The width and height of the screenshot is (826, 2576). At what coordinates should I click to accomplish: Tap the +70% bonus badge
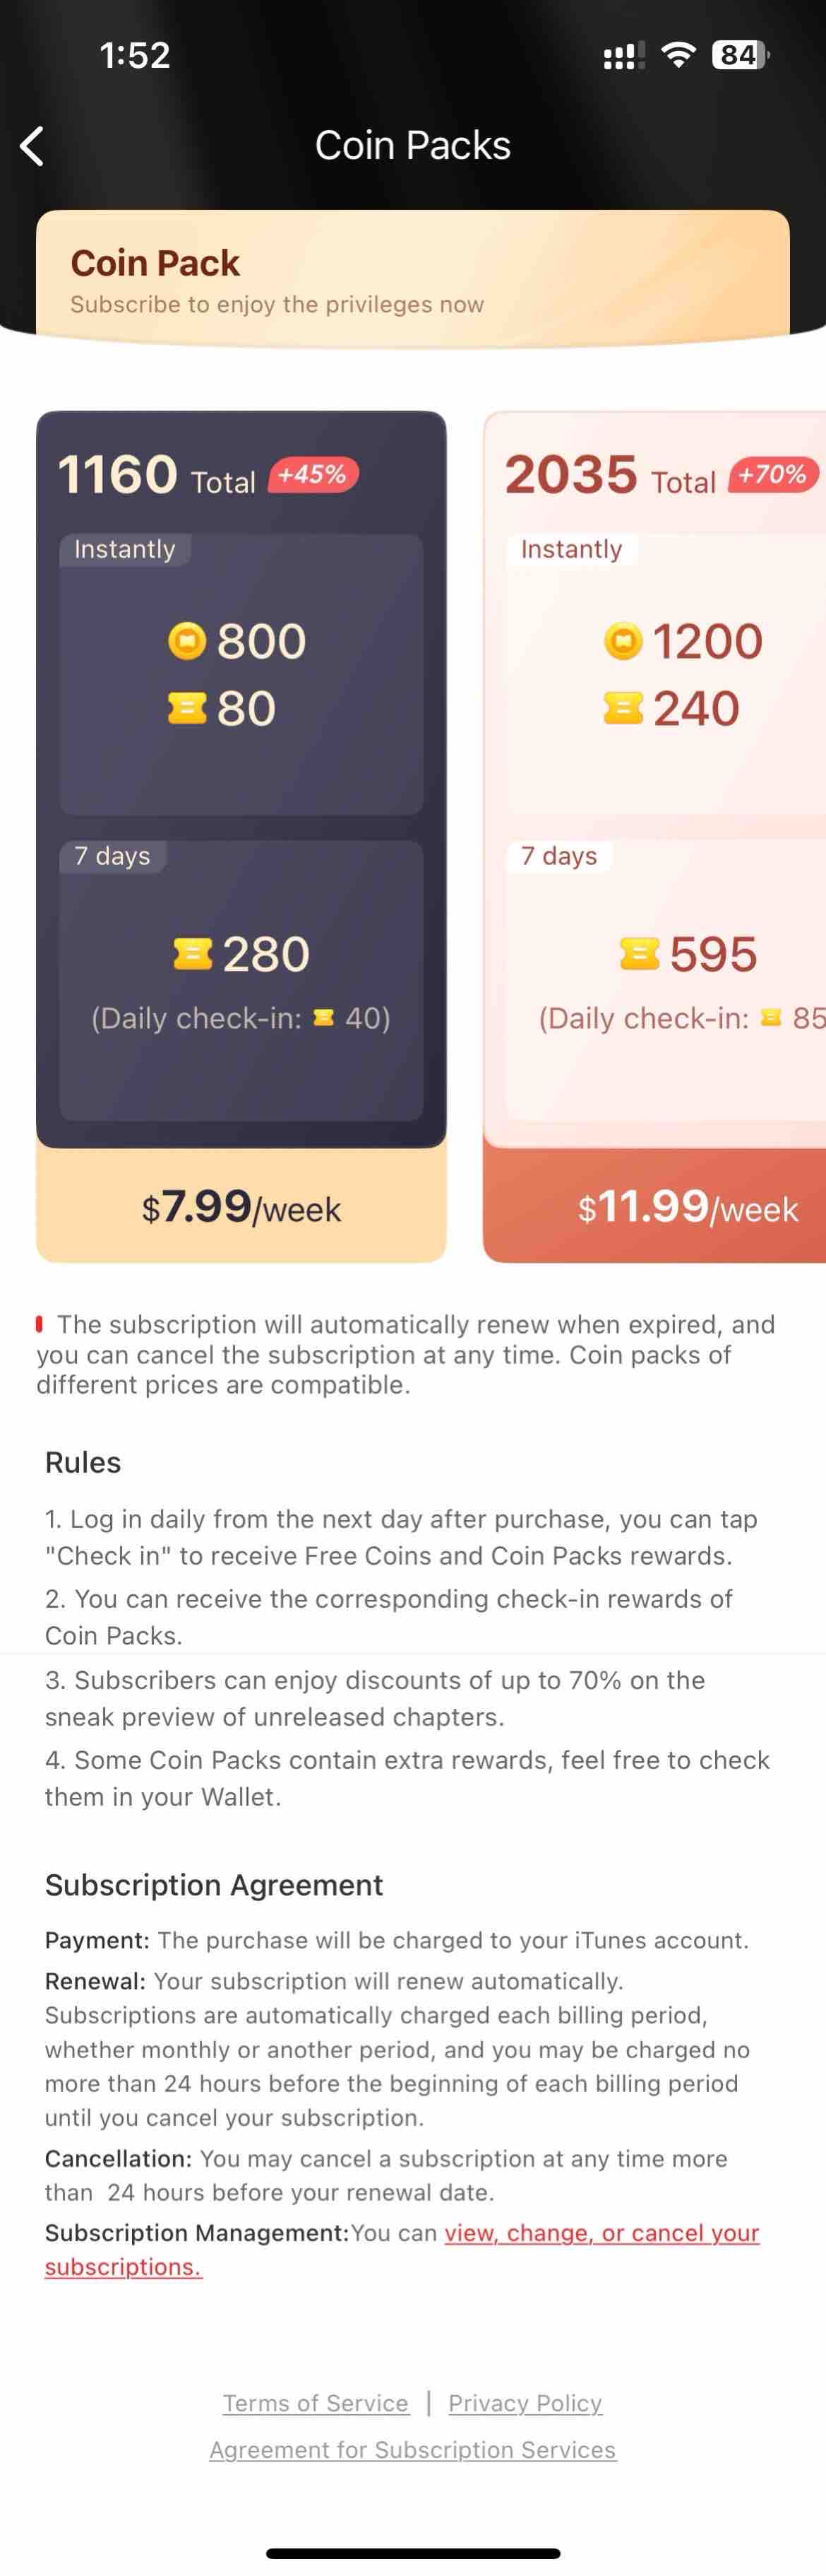tap(774, 474)
